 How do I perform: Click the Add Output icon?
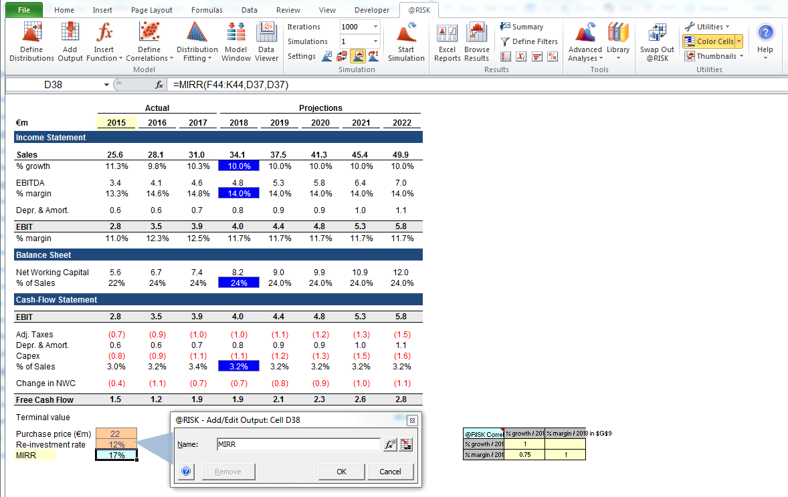click(70, 42)
